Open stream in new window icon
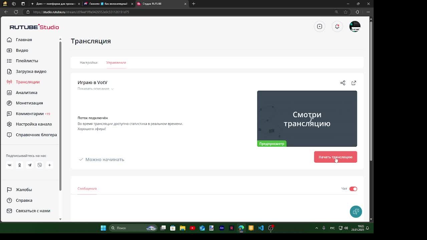The height and width of the screenshot is (240, 427). 354,83
